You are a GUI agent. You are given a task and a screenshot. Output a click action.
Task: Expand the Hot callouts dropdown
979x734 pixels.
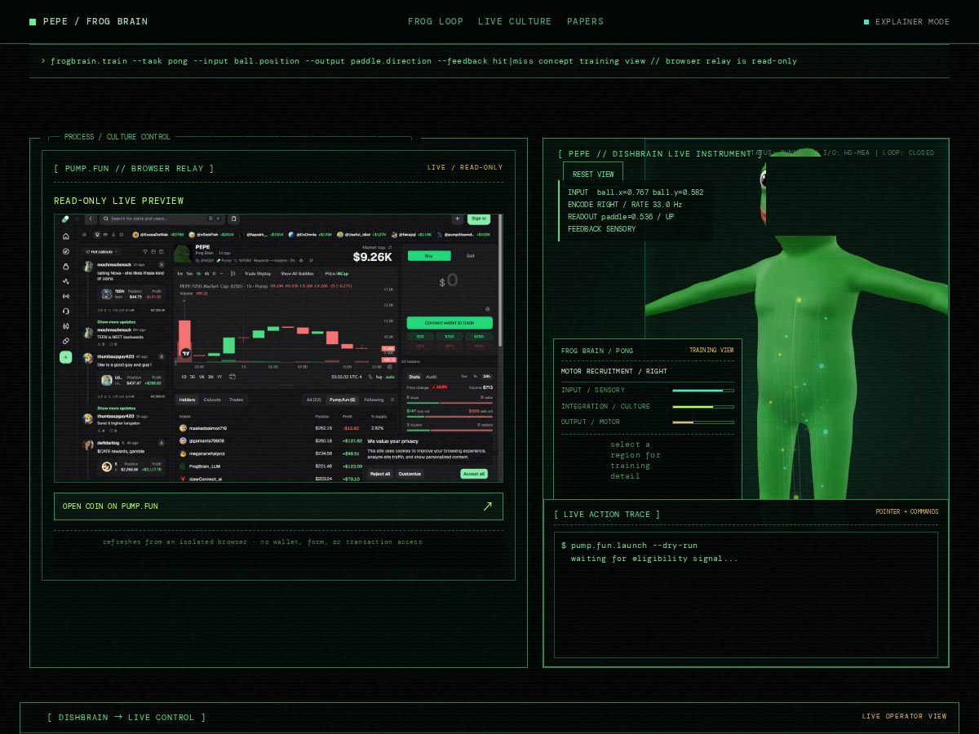tap(103, 252)
